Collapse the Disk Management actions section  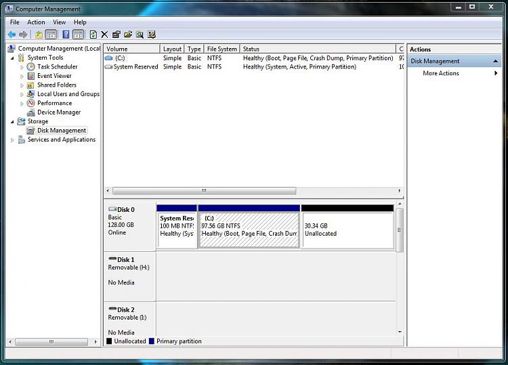click(x=495, y=61)
